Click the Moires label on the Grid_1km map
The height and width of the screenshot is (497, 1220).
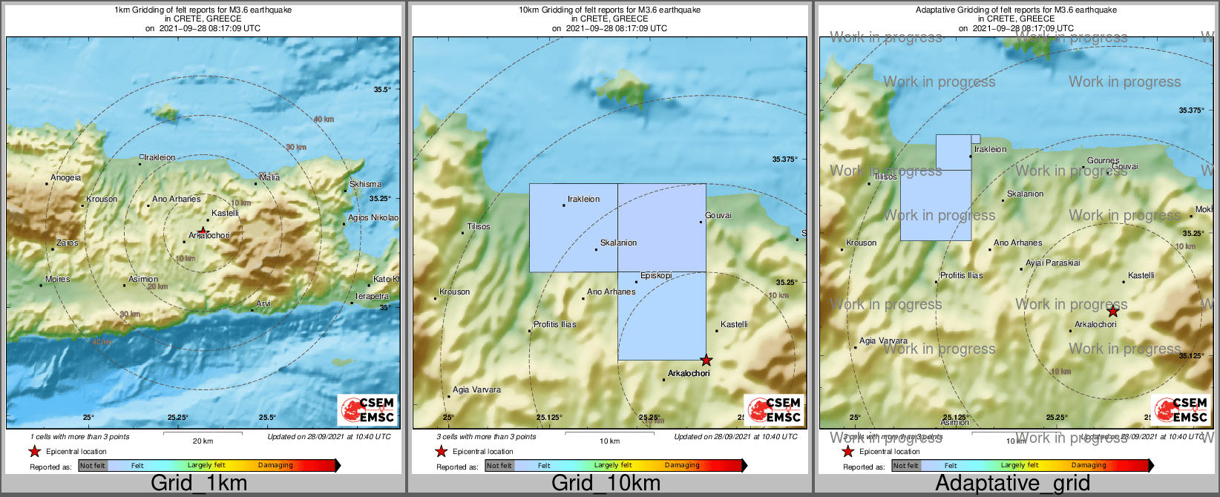[x=57, y=279]
